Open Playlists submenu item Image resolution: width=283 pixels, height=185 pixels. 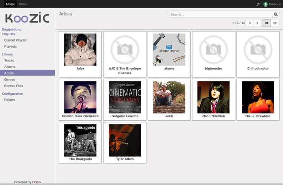(x=11, y=46)
